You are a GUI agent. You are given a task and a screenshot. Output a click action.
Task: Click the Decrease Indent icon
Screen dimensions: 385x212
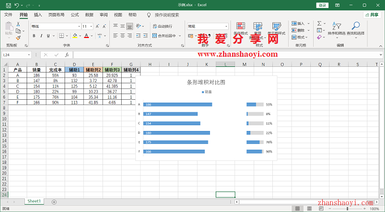(x=139, y=36)
